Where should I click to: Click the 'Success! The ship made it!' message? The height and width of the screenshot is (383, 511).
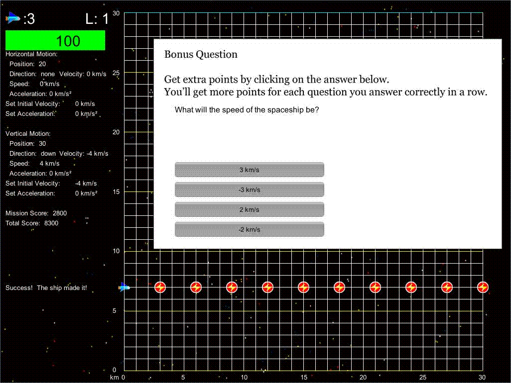(46, 287)
